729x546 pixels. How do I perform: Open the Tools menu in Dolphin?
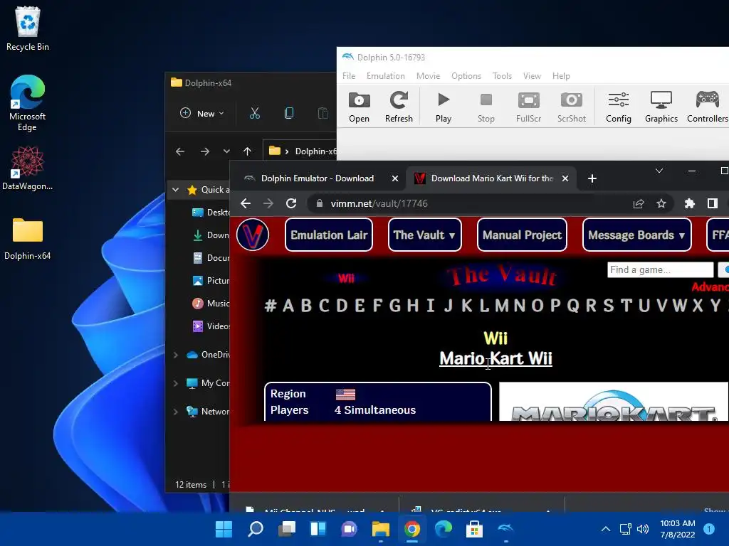(x=502, y=75)
